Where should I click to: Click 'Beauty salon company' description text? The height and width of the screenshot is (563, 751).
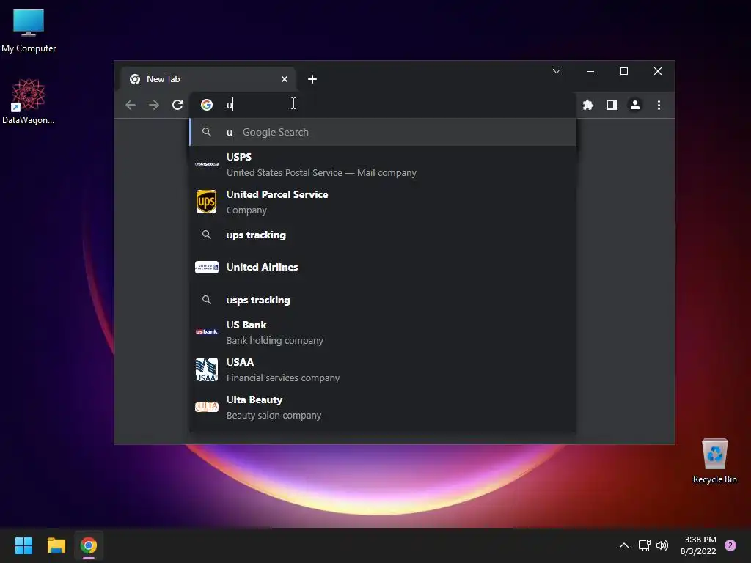pyautogui.click(x=274, y=416)
